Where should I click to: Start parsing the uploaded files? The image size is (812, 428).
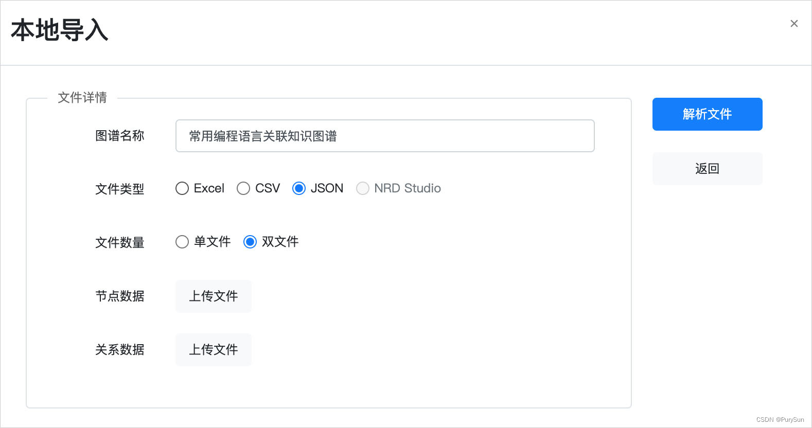[x=707, y=114]
